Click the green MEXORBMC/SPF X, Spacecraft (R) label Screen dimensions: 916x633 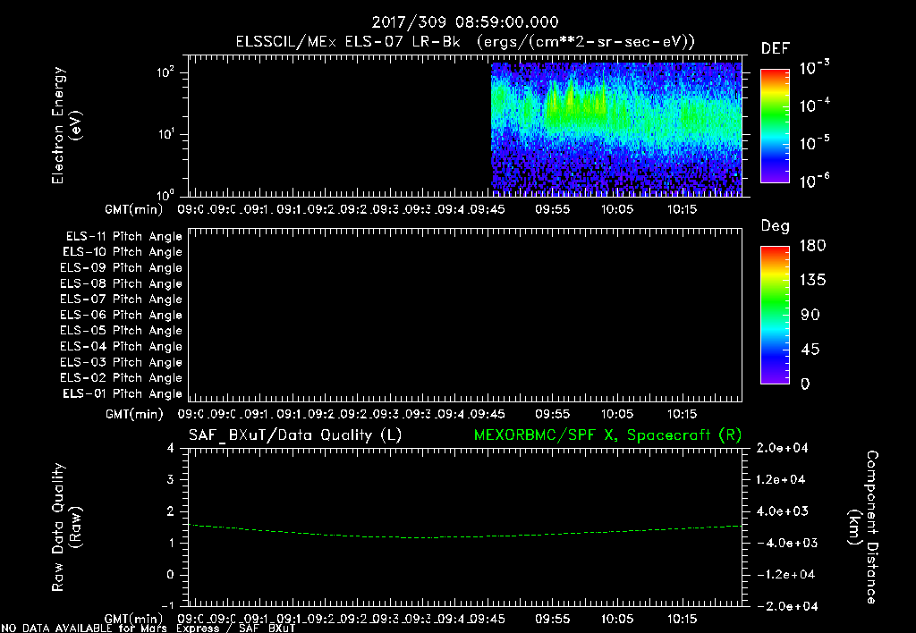coord(607,435)
